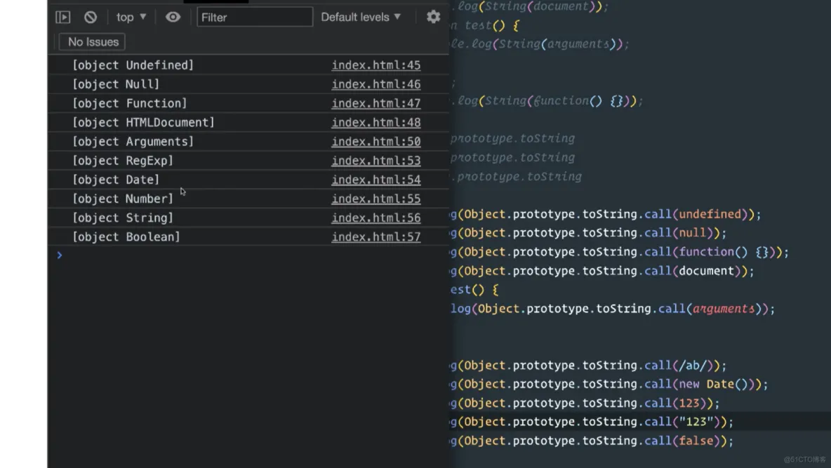The height and width of the screenshot is (468, 831).
Task: Click the index.html:54 source link
Action: [x=375, y=180]
